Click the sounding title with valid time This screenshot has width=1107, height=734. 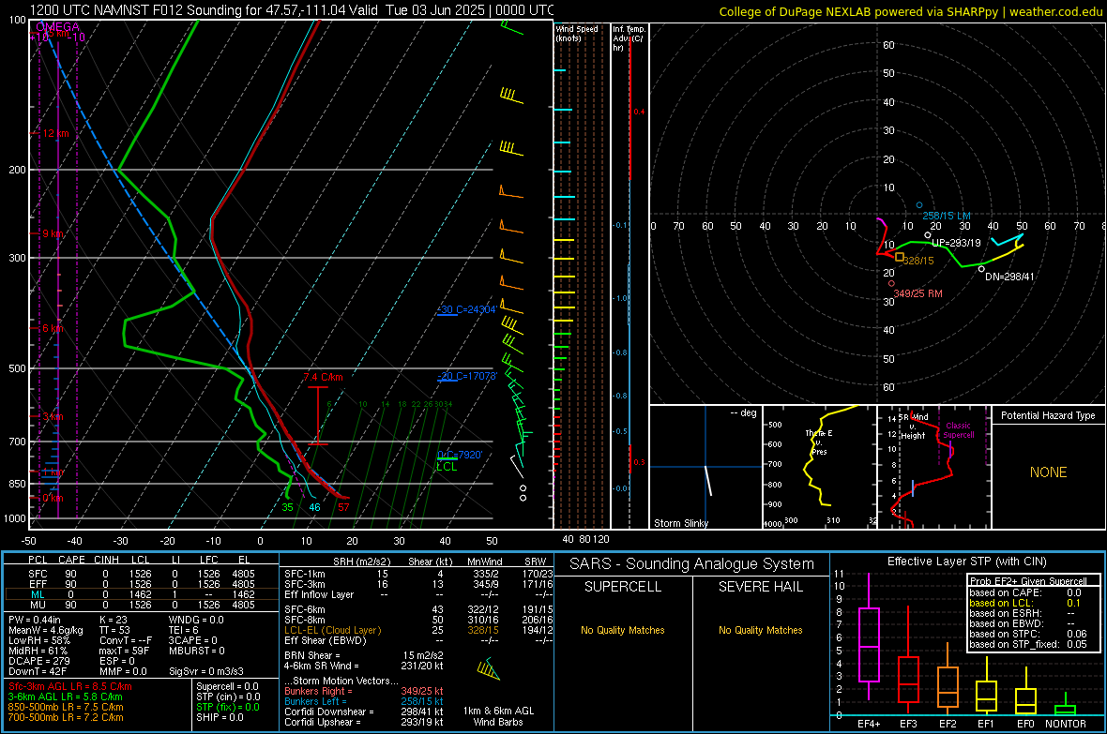pos(292,10)
